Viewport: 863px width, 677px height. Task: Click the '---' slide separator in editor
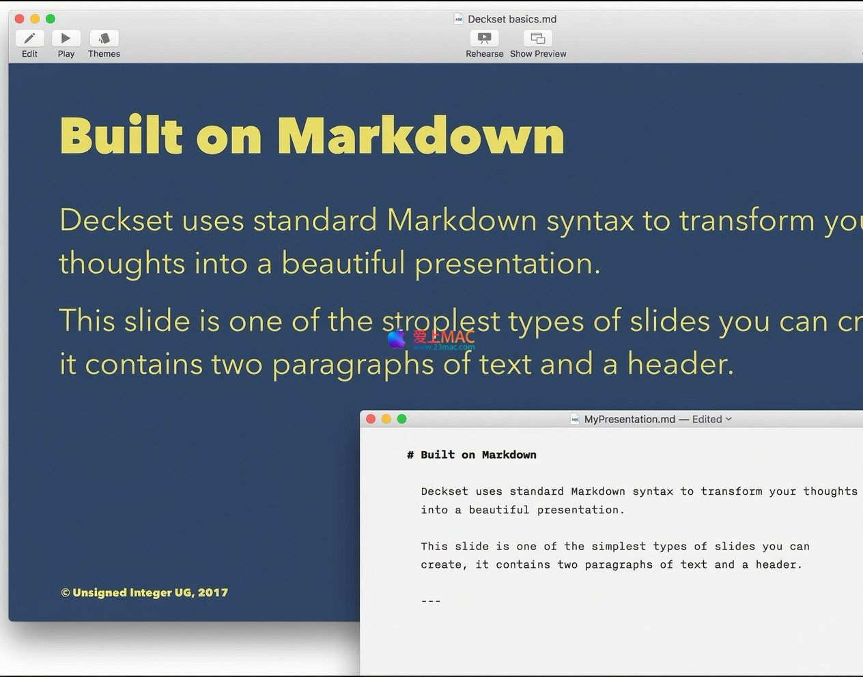pos(431,601)
